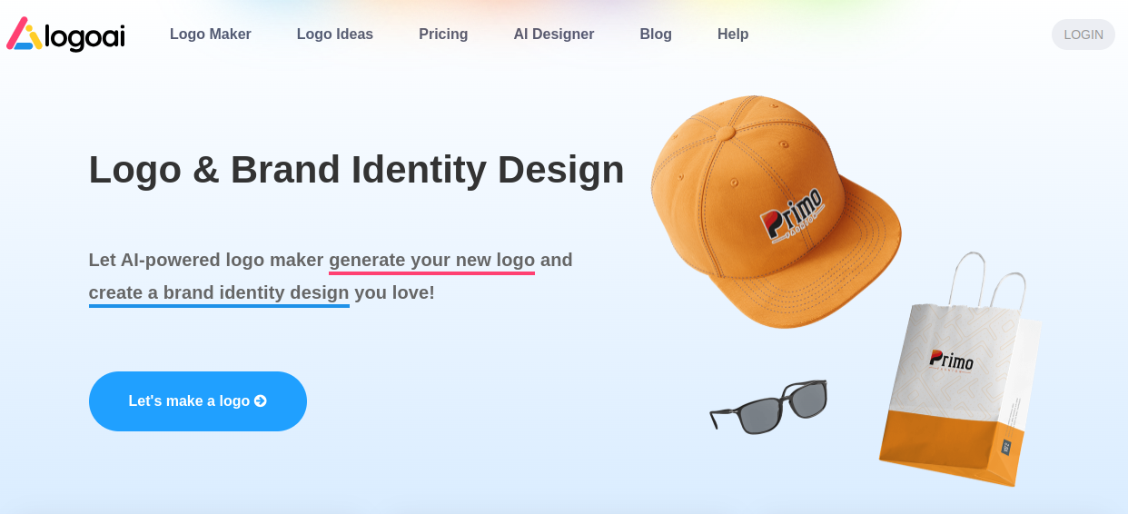Click the "Logo & Brand Identity Design" heading

click(x=356, y=170)
